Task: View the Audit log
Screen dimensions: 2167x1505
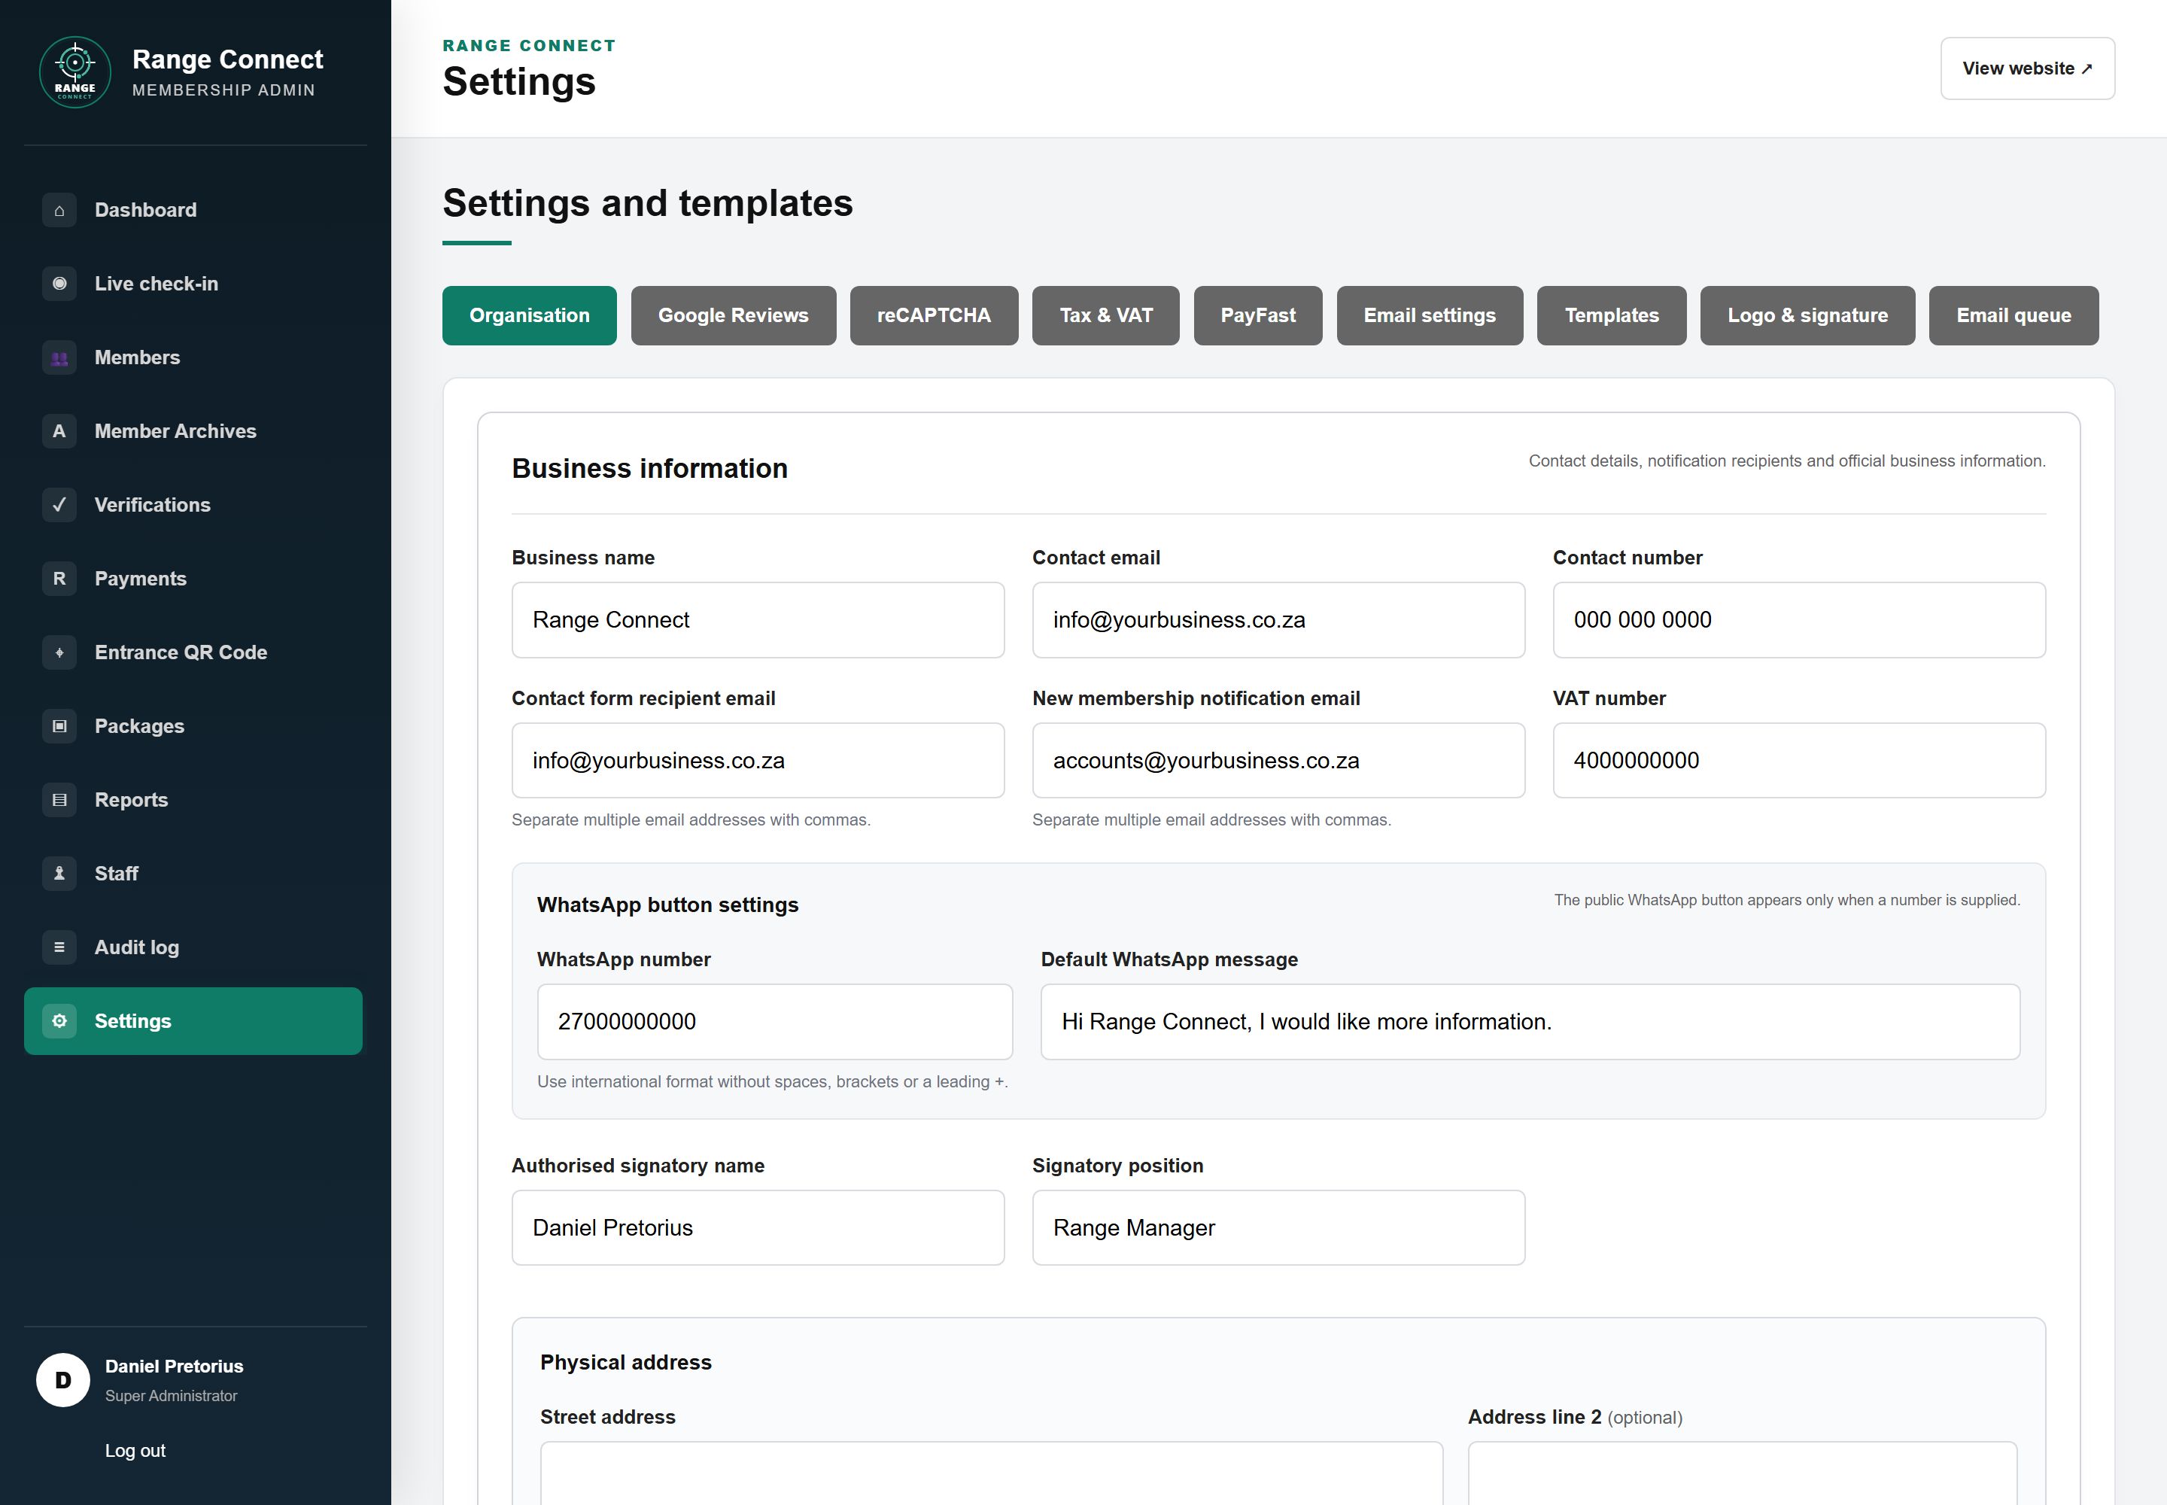Action: [x=193, y=947]
